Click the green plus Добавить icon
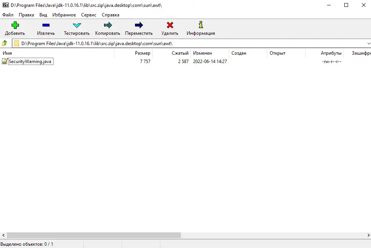The width and height of the screenshot is (371, 248). point(15,25)
